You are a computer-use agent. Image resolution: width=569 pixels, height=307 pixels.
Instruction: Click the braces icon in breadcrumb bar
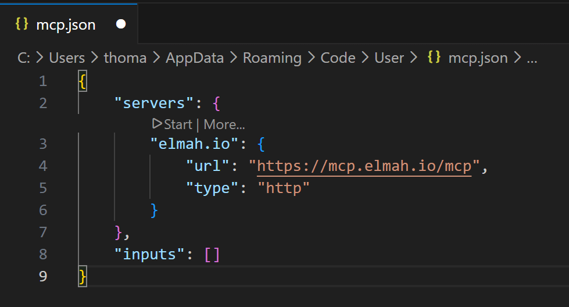point(434,58)
